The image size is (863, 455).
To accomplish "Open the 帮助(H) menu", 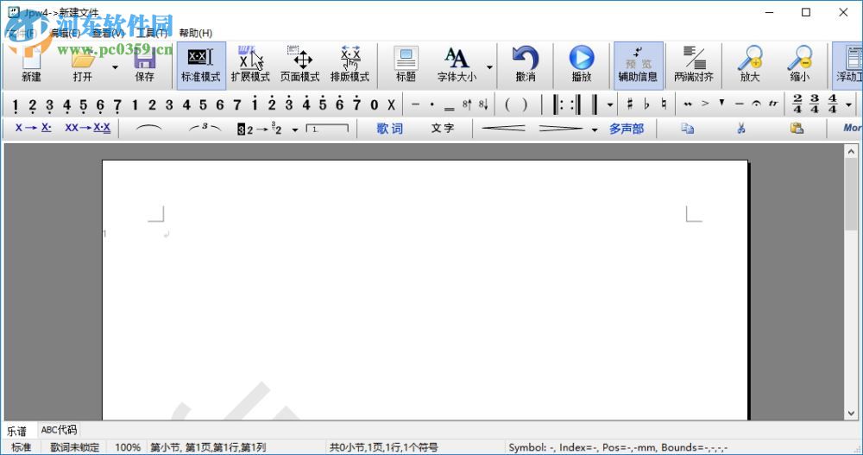I will tap(195, 33).
